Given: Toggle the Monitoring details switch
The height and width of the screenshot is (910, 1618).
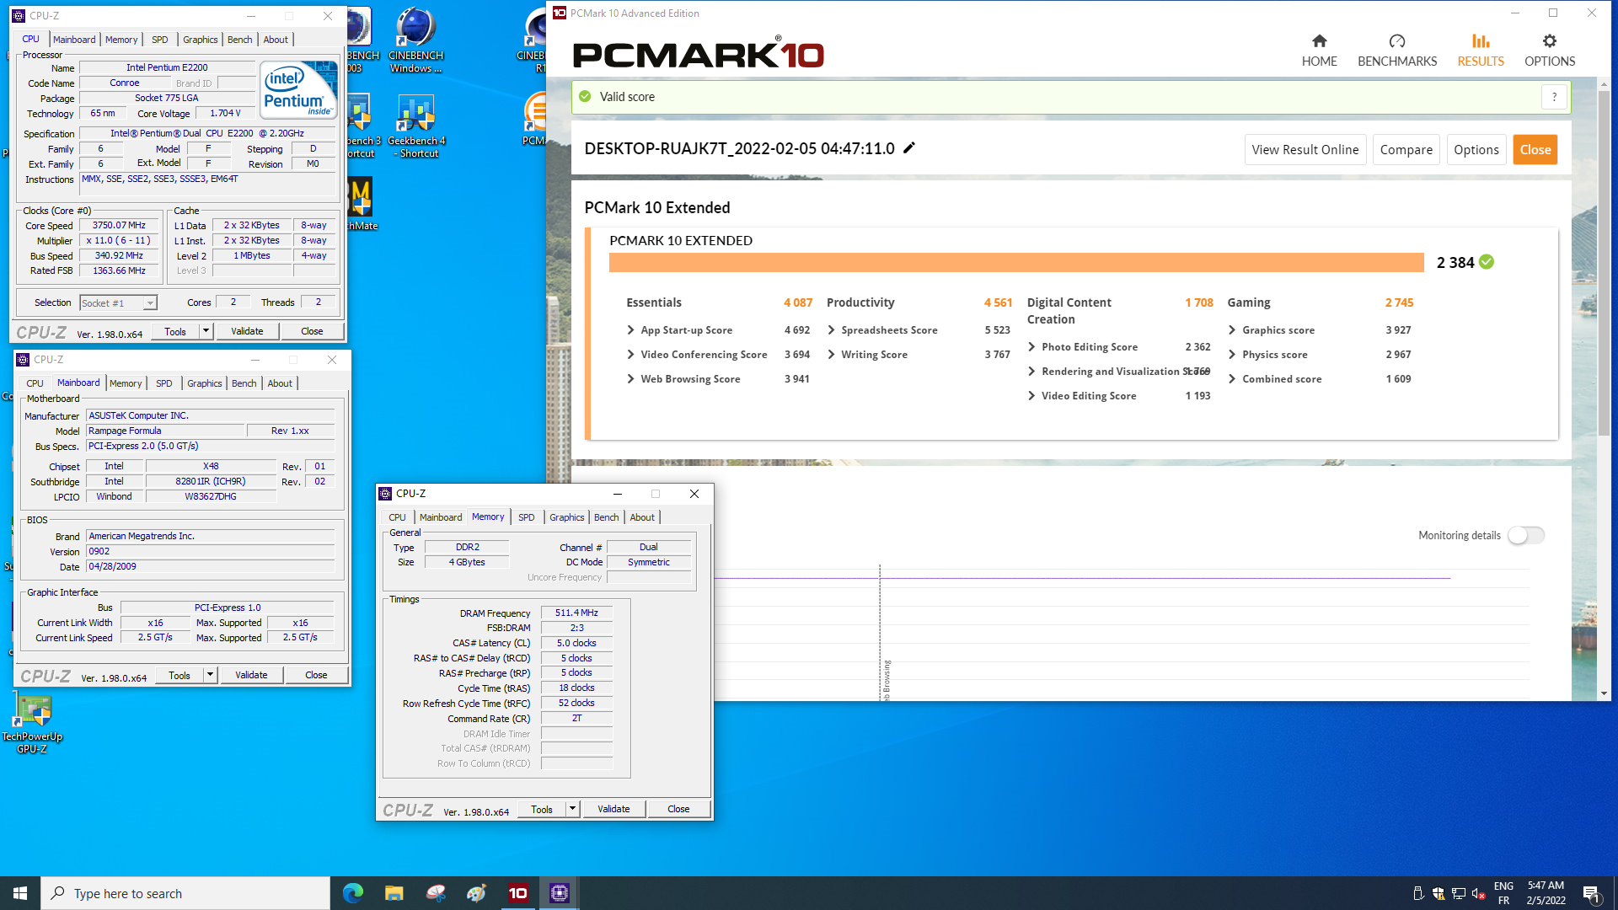Looking at the screenshot, I should tap(1526, 535).
